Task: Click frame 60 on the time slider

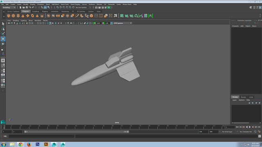Action: click(113, 127)
